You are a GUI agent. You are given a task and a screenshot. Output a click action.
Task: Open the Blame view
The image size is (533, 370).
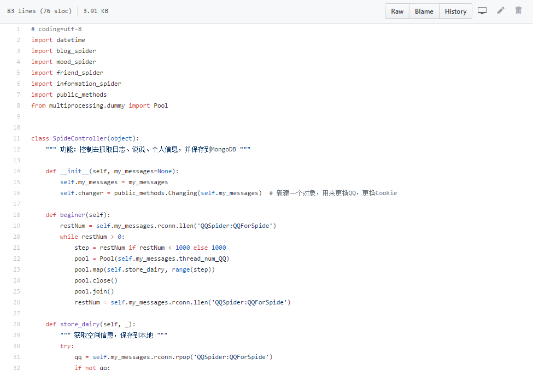click(424, 11)
